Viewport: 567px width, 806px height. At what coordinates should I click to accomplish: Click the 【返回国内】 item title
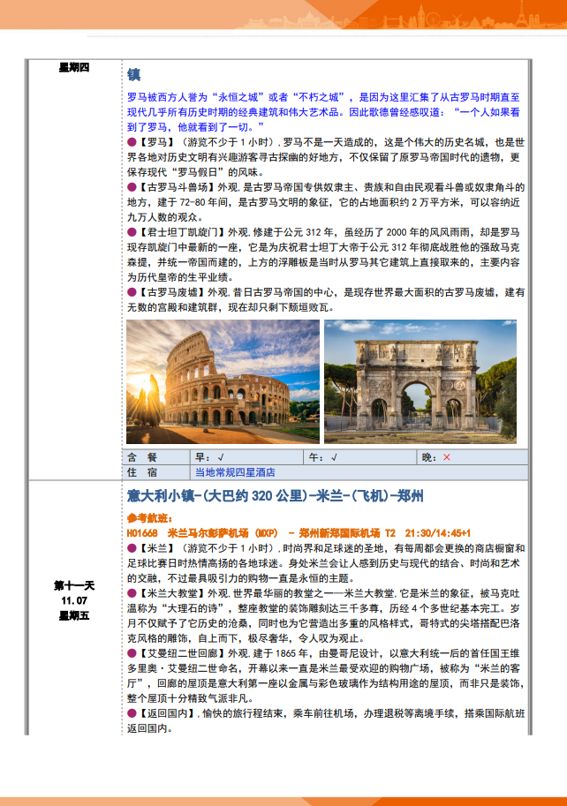pyautogui.click(x=168, y=713)
